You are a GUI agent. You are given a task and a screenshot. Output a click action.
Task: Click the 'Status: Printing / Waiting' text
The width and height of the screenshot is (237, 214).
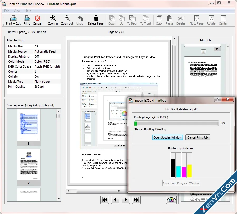(150, 129)
